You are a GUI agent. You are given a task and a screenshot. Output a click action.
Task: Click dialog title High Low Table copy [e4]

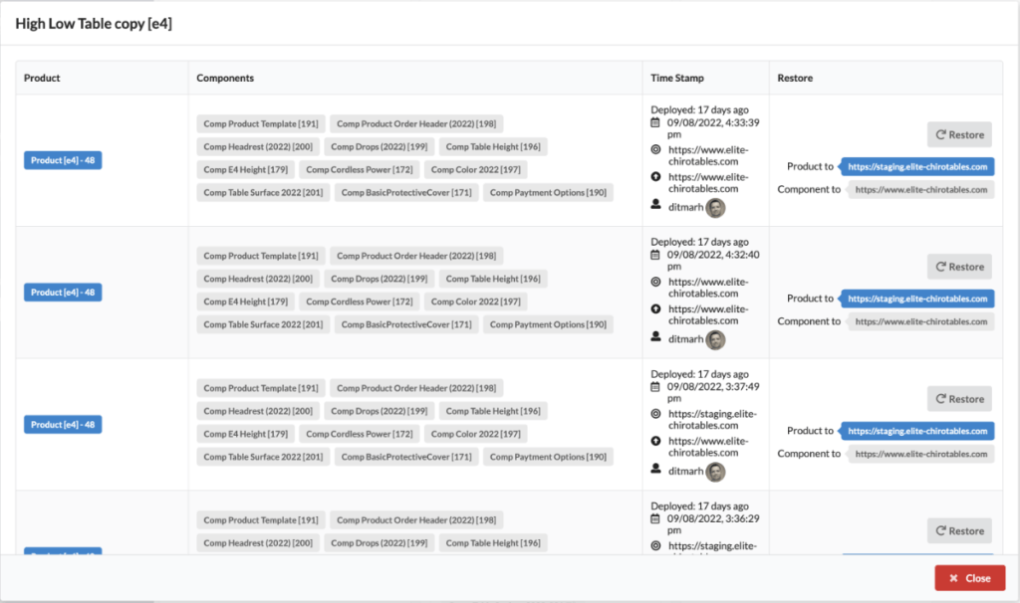[x=94, y=24]
